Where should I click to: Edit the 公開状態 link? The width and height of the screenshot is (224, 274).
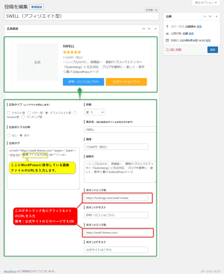coord(191,33)
